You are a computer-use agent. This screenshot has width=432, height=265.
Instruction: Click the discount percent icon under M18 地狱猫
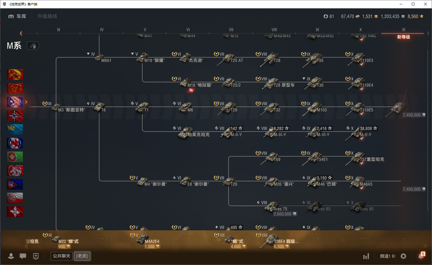pos(191,90)
